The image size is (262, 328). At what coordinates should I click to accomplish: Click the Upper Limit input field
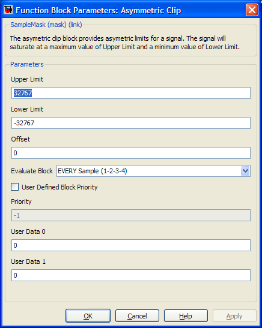point(131,93)
